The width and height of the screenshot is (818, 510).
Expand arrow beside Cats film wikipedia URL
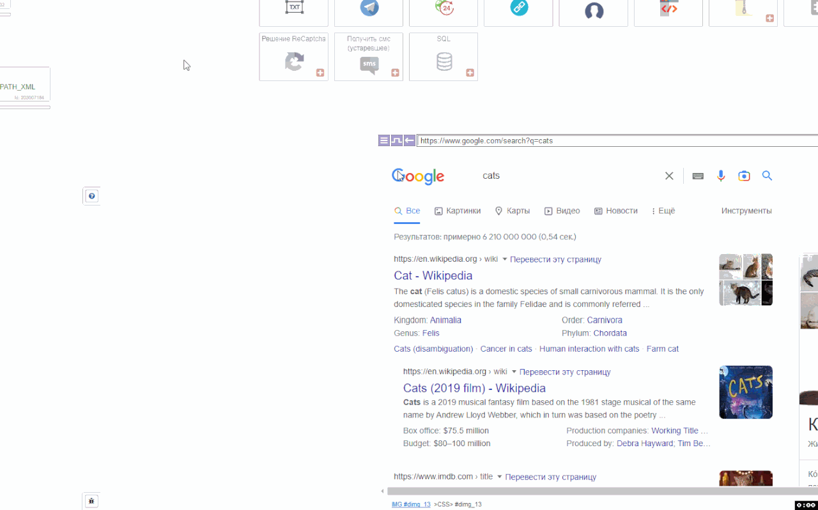click(x=514, y=371)
